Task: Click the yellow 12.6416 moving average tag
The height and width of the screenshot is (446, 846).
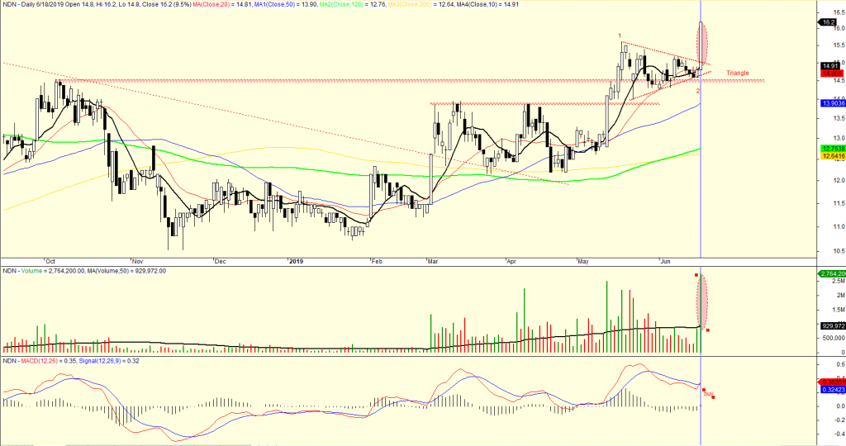Action: click(830, 155)
